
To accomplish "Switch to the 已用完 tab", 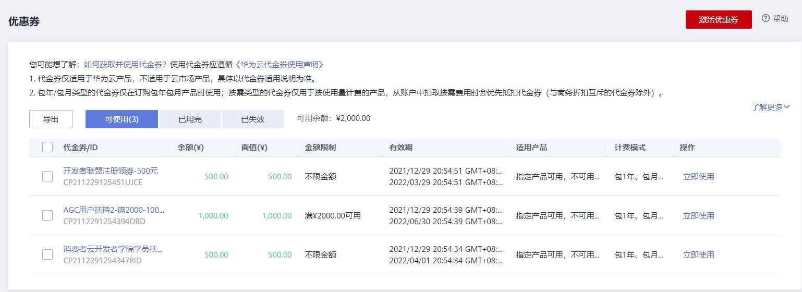I will click(x=190, y=119).
